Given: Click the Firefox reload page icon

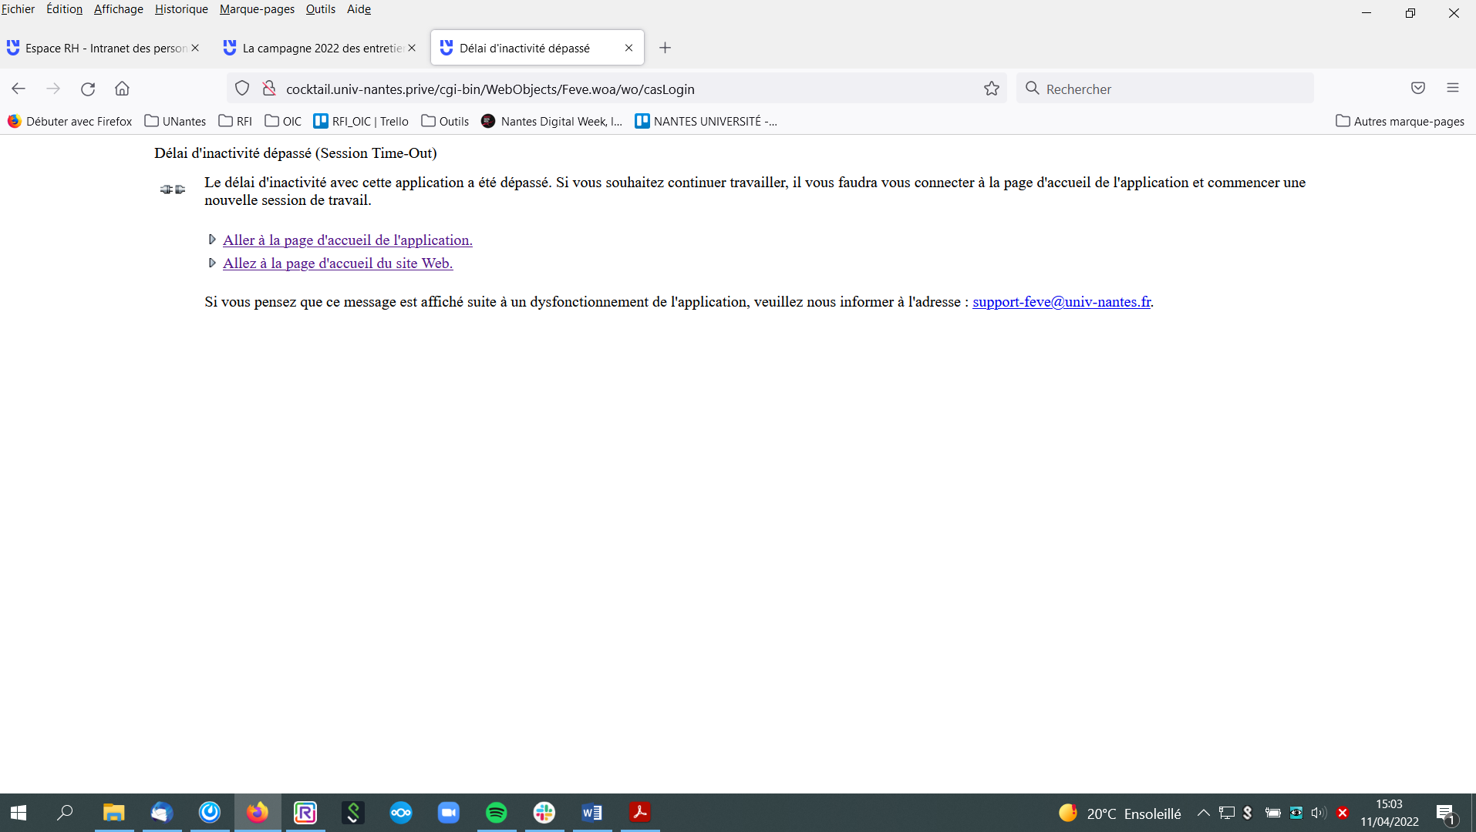Looking at the screenshot, I should 88,89.
